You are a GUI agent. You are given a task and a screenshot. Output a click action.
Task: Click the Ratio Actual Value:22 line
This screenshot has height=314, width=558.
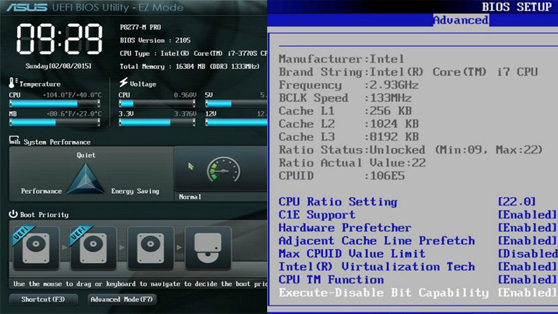coord(352,163)
